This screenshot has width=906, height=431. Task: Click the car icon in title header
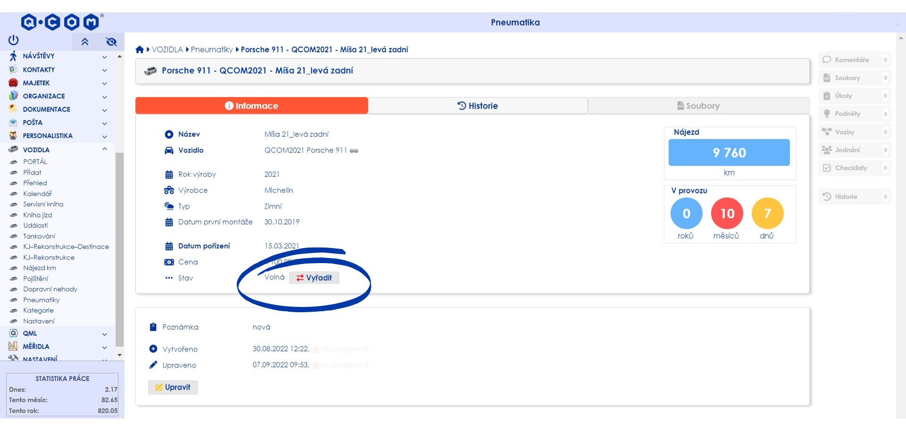(x=150, y=71)
